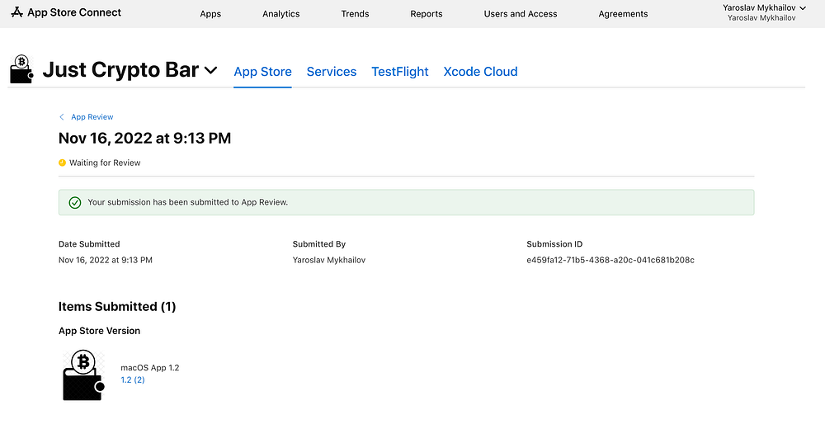Screen dimensions: 825x429
Task: Click the yellow Waiting for Review status dot
Action: click(62, 163)
